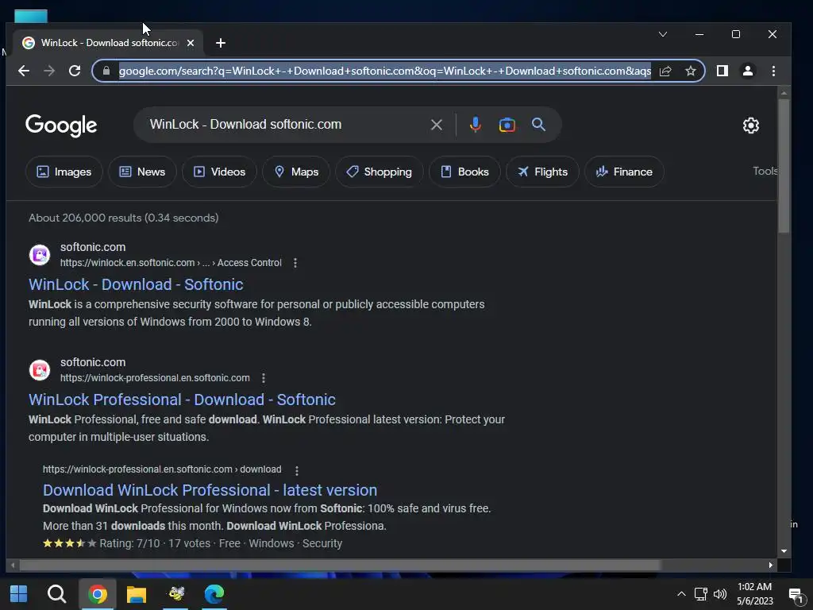813x610 pixels.
Task: Open the Windows Start menu
Action: coord(19,594)
